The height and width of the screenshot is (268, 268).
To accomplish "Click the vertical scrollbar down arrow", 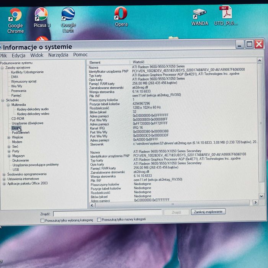I will 261,196.
